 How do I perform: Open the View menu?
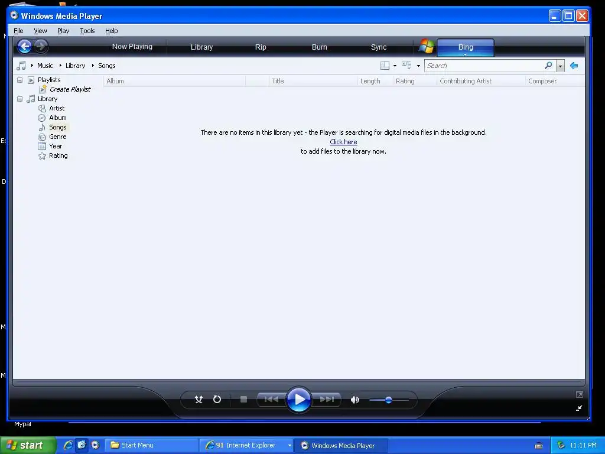tap(40, 31)
